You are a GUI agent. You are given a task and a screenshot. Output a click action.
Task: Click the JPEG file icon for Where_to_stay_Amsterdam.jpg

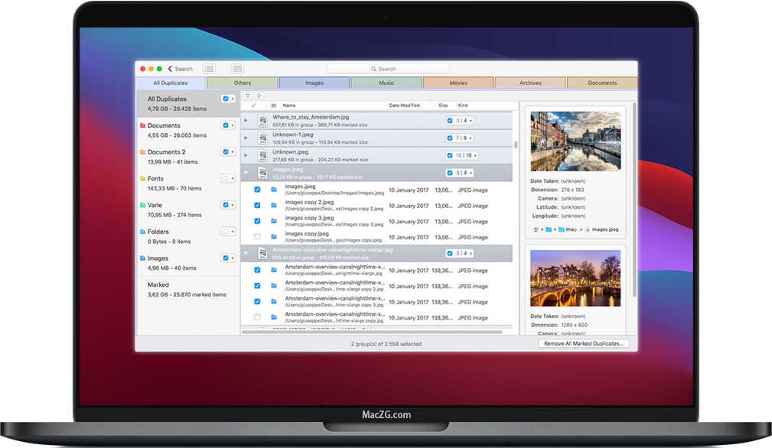pos(263,120)
